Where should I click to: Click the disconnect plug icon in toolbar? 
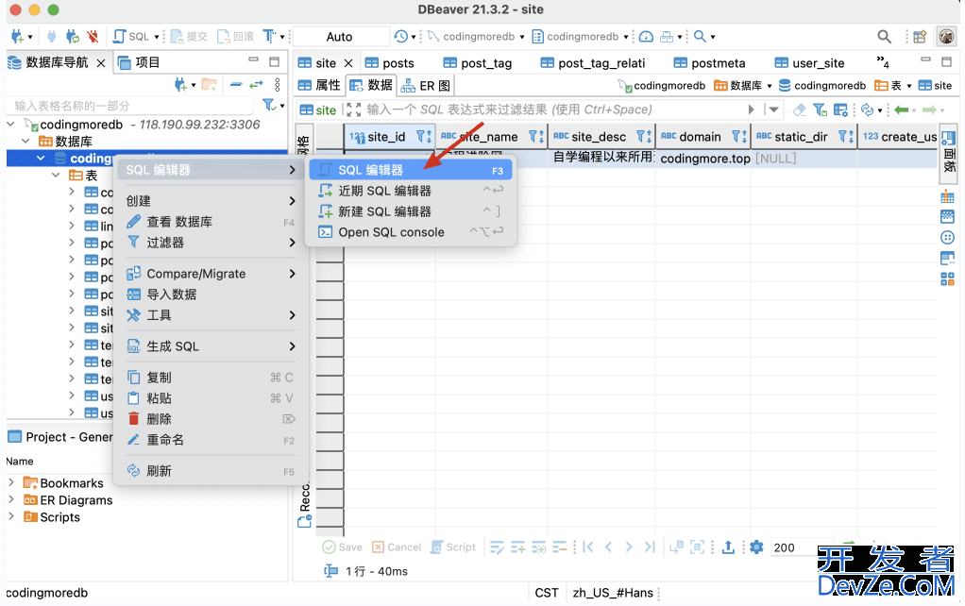93,36
